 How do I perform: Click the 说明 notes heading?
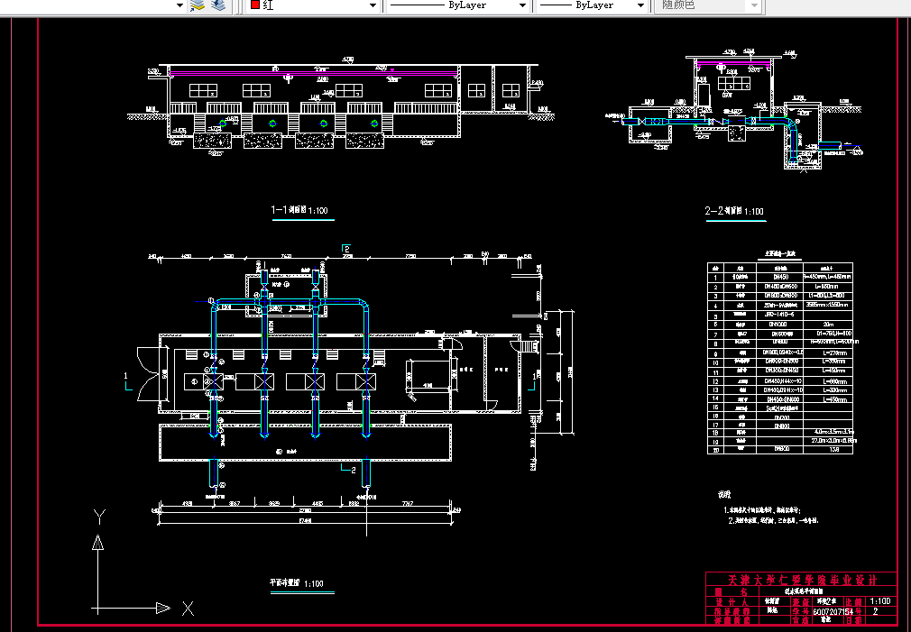724,494
